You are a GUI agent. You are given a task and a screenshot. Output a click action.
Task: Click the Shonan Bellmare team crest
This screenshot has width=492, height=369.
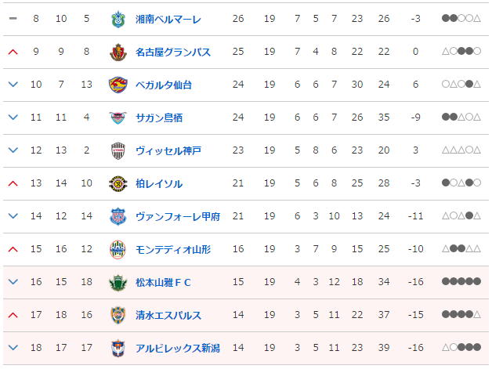point(118,19)
